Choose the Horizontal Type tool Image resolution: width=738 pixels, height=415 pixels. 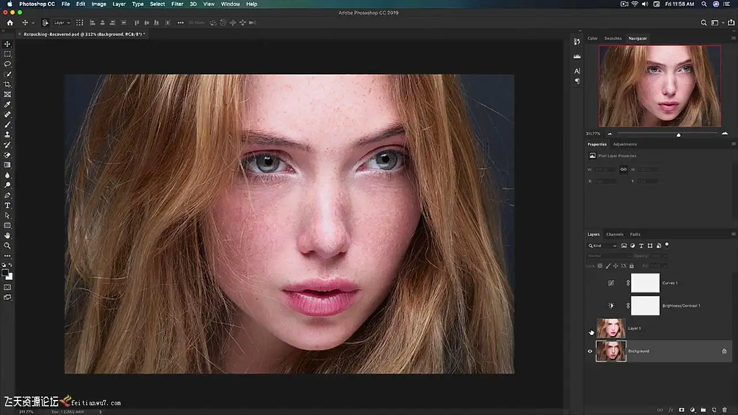tap(7, 205)
